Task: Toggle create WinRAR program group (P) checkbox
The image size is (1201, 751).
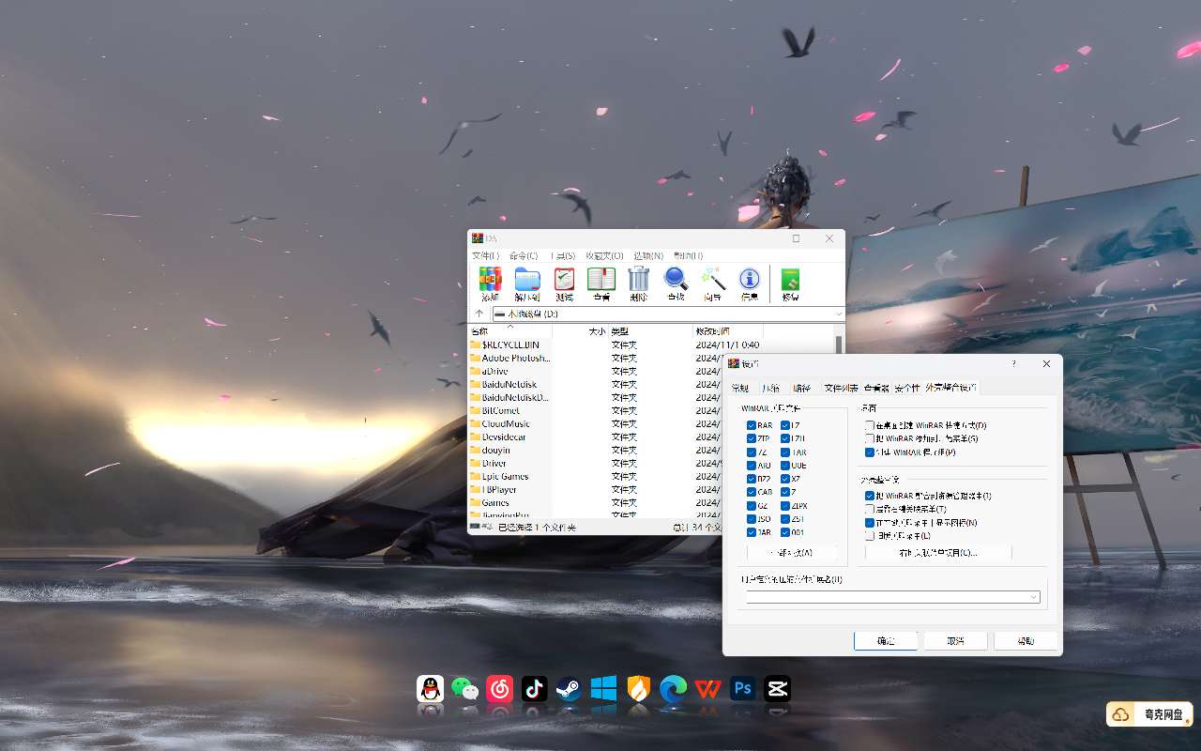Action: (x=870, y=452)
